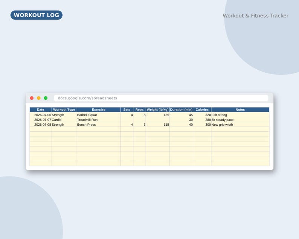Click the date cell 2026-07-08

pyautogui.click(x=41, y=125)
